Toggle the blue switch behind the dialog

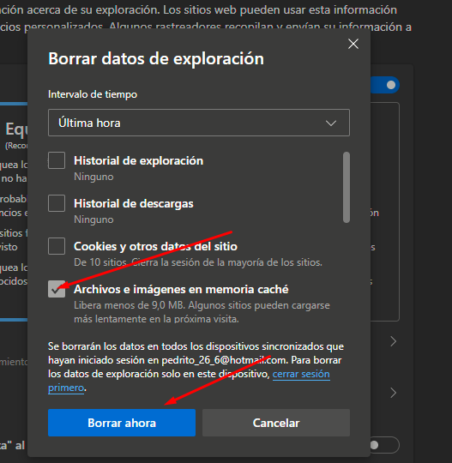pos(385,85)
